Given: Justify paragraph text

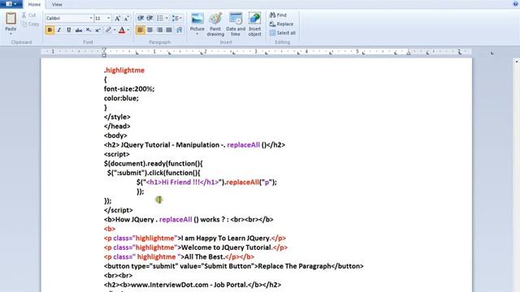Looking at the screenshot, I should (169, 30).
